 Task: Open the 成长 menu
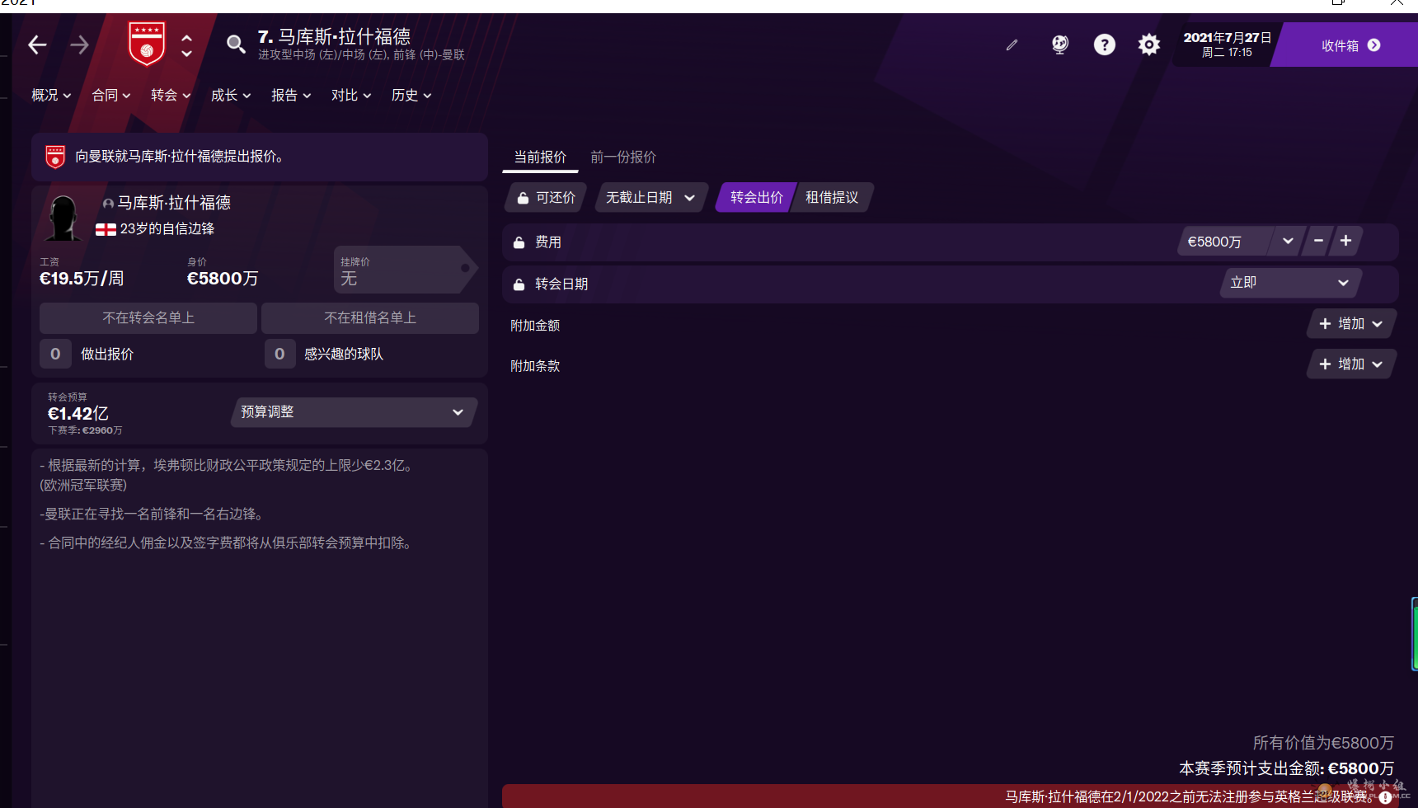pos(231,96)
